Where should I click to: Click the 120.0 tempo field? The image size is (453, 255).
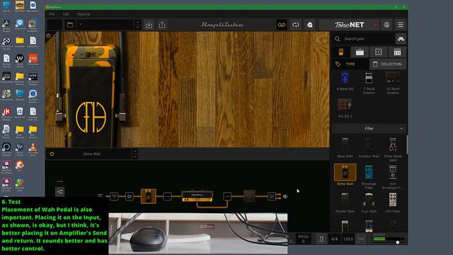(348, 239)
